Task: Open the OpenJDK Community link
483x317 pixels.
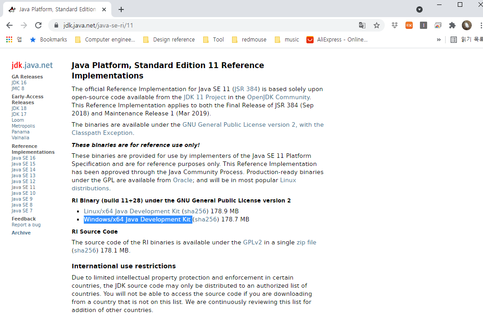Action: (278, 97)
